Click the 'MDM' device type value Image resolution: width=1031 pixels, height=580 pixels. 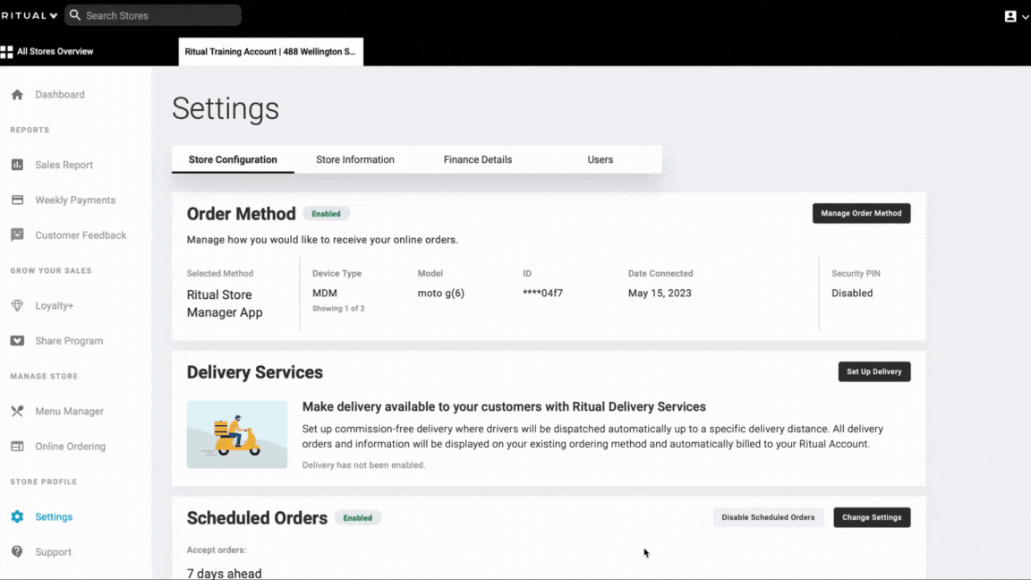[x=325, y=294]
